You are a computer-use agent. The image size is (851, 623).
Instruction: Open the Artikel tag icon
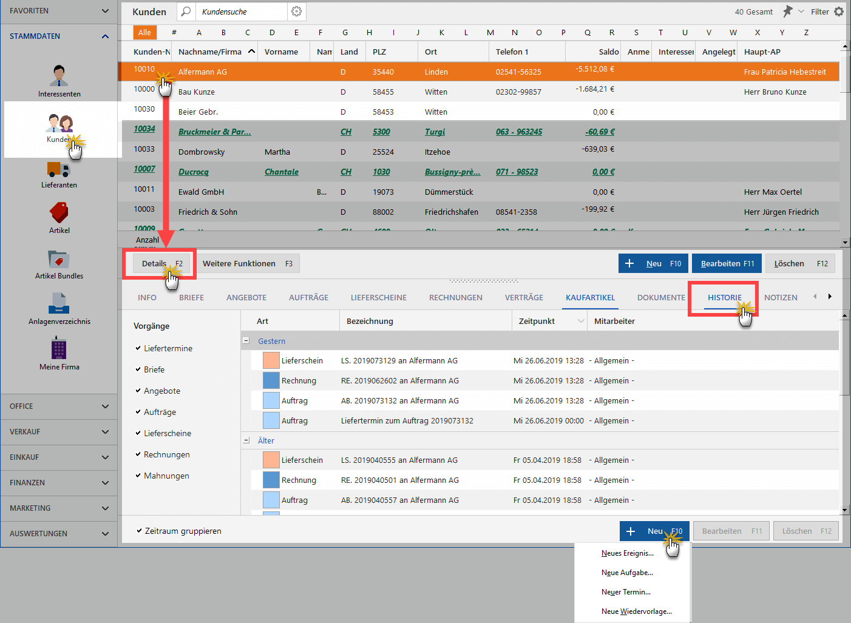click(x=59, y=213)
